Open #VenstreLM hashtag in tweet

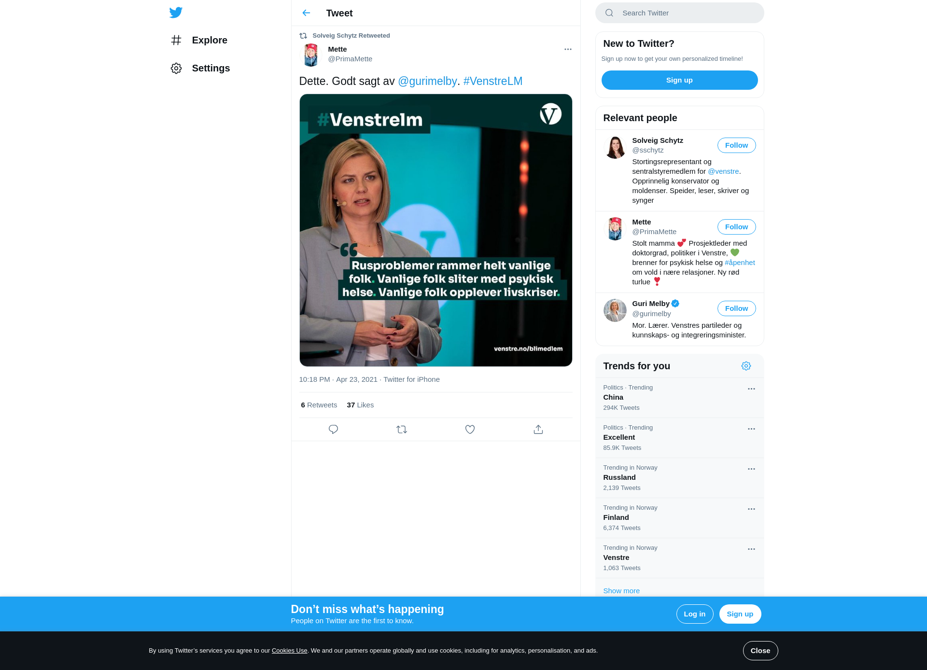click(x=493, y=81)
